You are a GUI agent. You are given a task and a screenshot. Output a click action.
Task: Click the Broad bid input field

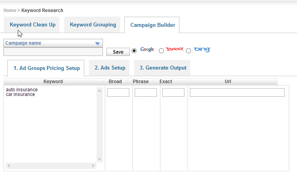pyautogui.click(x=118, y=92)
